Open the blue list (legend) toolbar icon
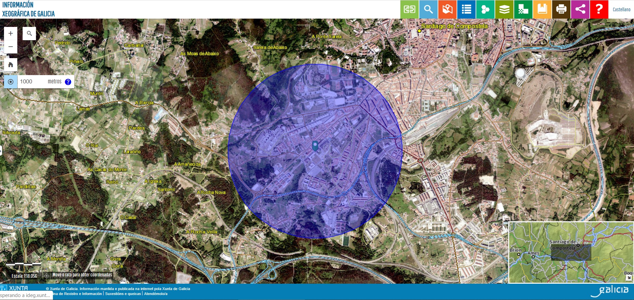Screen dimensions: 634x300 tap(466, 9)
